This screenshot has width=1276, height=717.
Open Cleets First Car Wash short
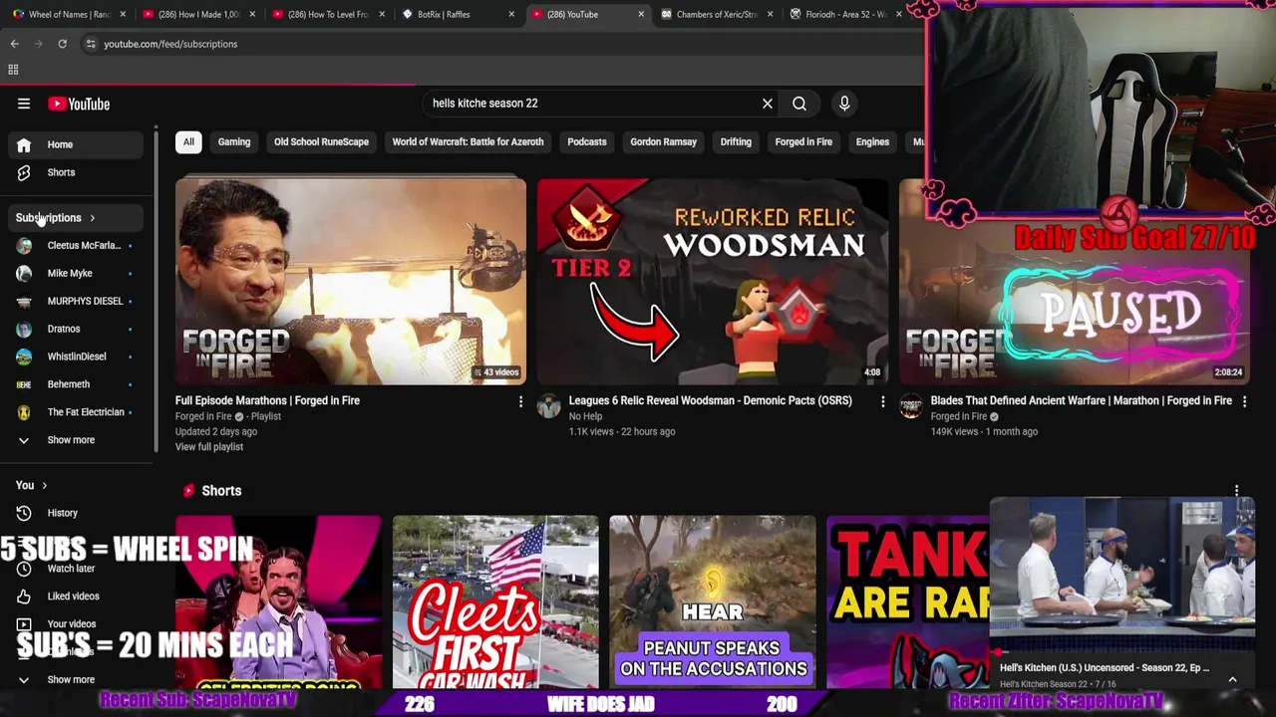click(495, 601)
